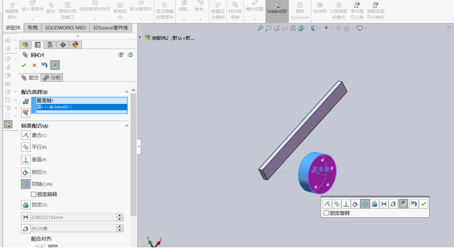Select the 锁定 lock mate icon
Screen dimensions: 454x248
click(x=26, y=205)
